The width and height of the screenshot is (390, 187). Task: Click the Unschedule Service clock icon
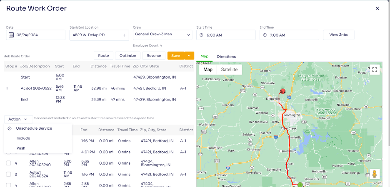point(10,128)
